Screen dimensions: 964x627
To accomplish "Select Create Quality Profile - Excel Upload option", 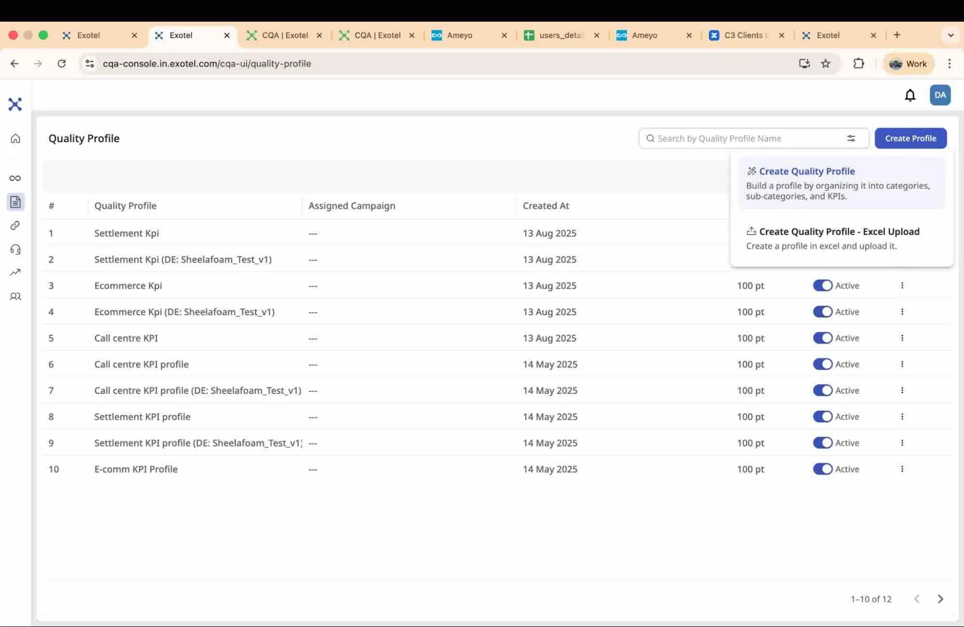I will click(x=841, y=238).
